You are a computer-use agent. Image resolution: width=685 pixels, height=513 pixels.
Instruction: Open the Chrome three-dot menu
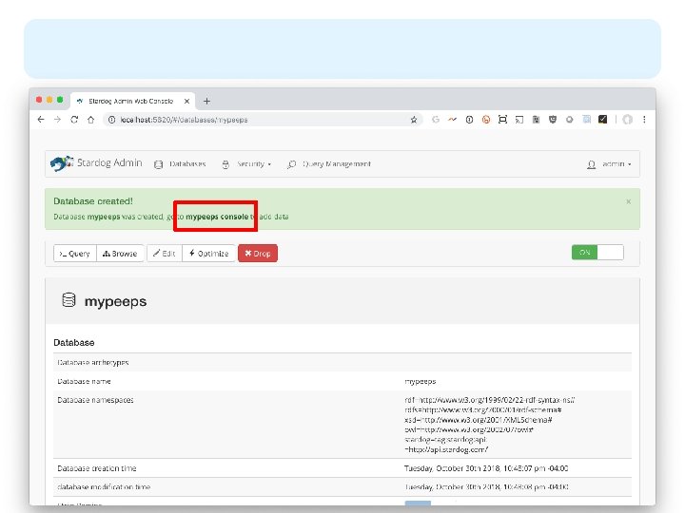644,119
